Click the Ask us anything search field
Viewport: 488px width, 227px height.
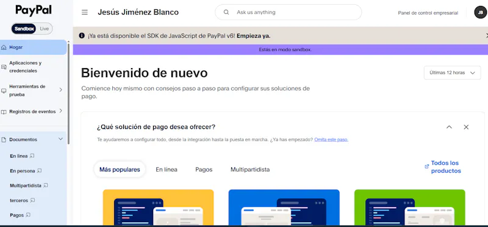pyautogui.click(x=288, y=12)
